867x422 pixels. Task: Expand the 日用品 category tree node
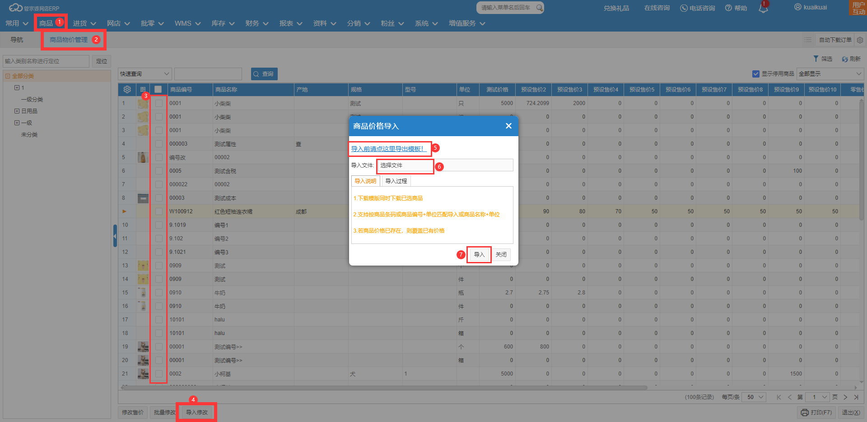pos(17,111)
